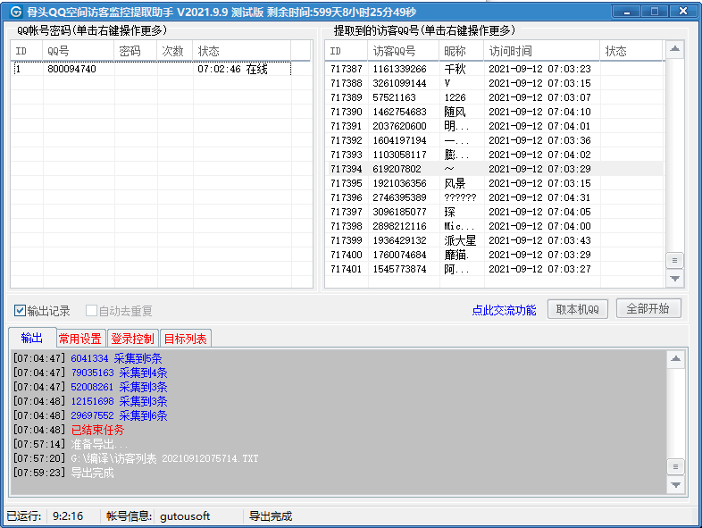The width and height of the screenshot is (702, 528).
Task: Click log line 29697552 采集到6条
Action: [x=90, y=415]
